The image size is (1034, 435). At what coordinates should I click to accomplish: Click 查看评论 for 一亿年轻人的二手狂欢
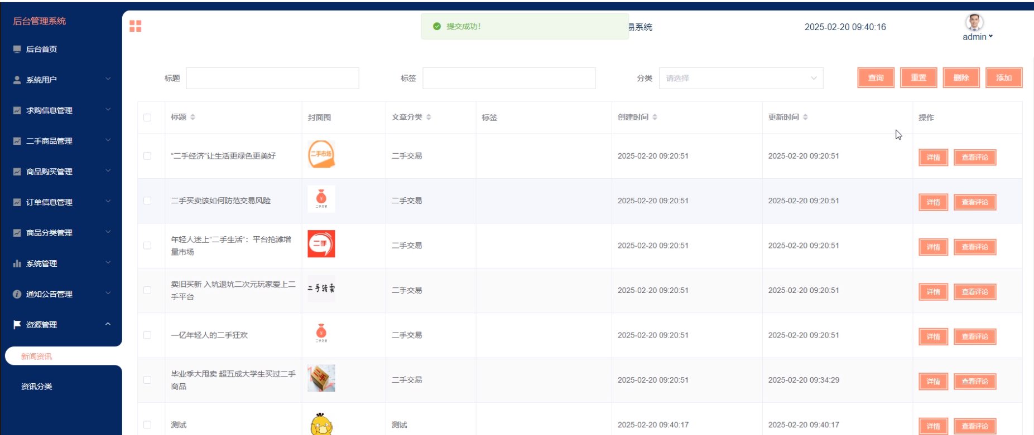coord(975,336)
